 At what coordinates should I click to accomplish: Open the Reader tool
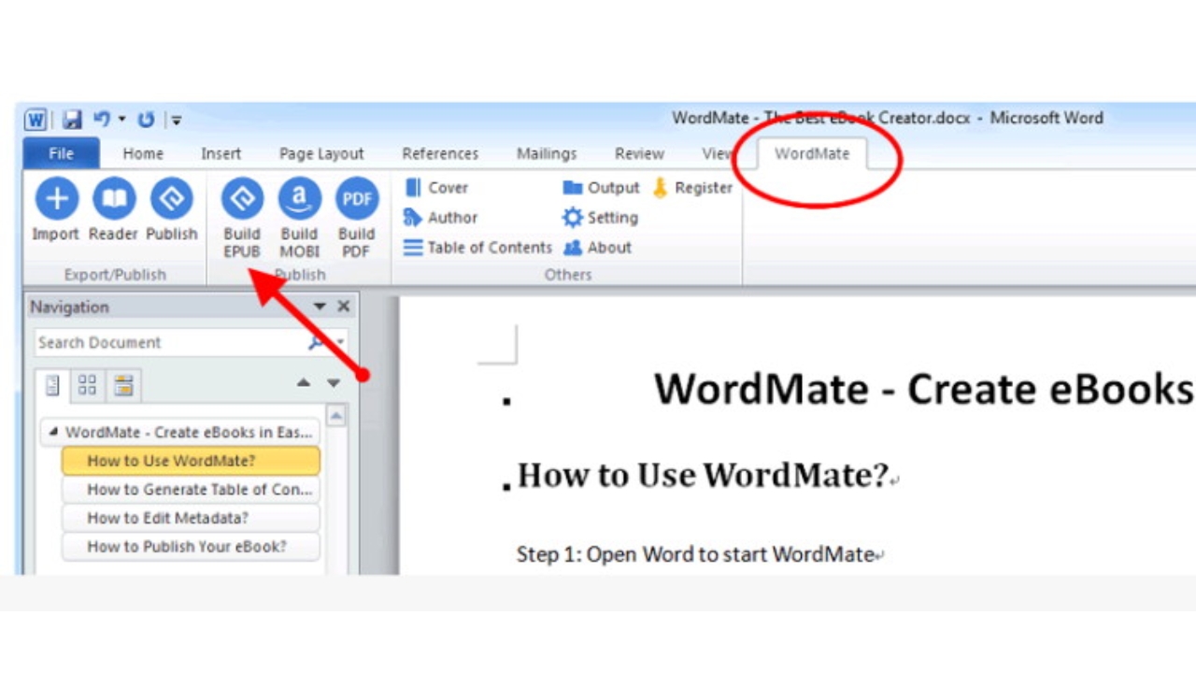tap(113, 210)
